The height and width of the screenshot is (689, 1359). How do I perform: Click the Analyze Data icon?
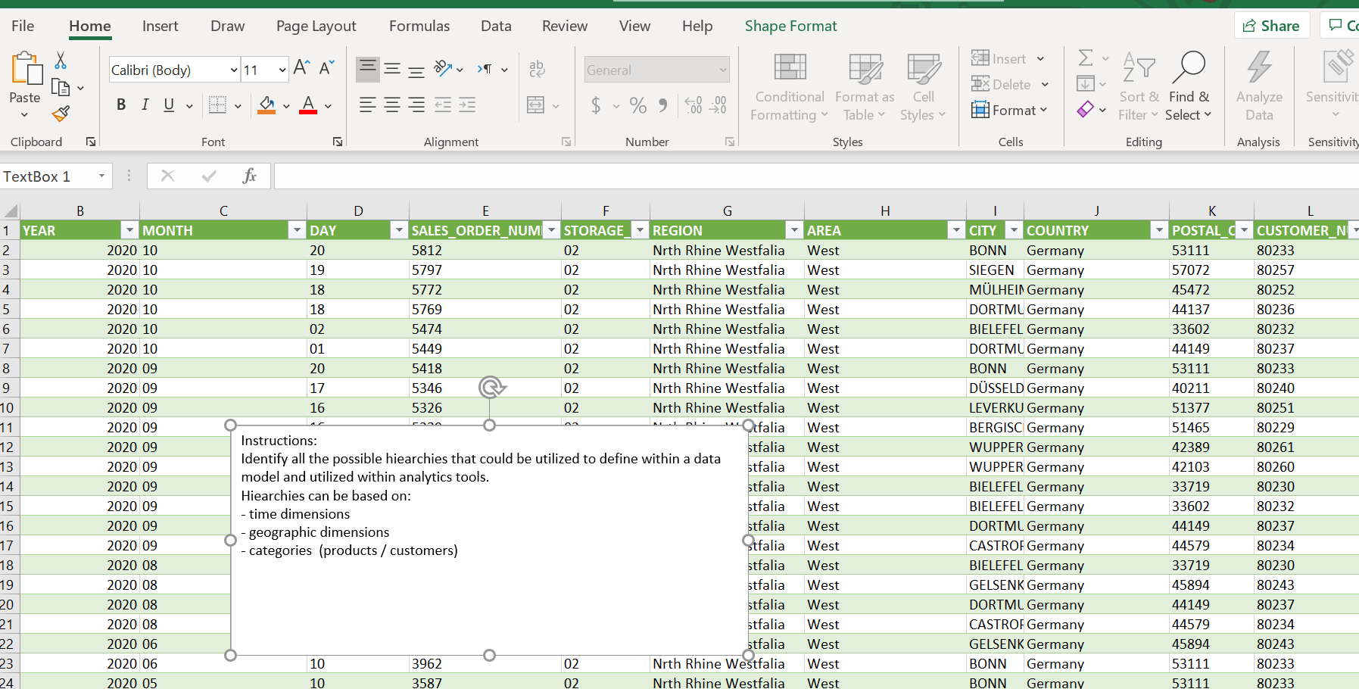coord(1259,83)
